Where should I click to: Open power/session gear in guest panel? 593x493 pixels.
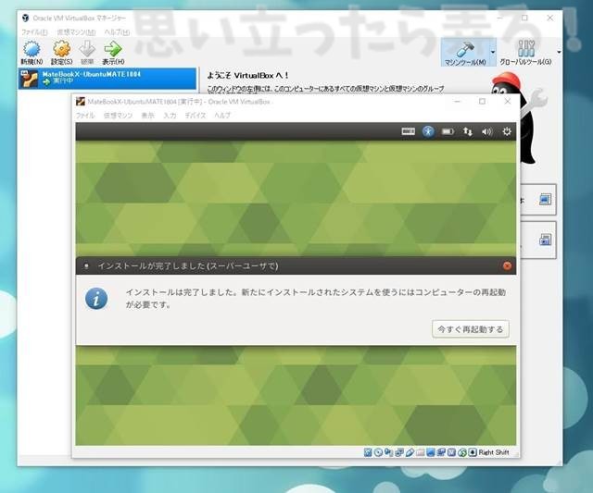(x=507, y=131)
